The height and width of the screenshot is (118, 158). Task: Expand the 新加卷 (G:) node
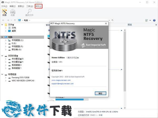pos(6,49)
